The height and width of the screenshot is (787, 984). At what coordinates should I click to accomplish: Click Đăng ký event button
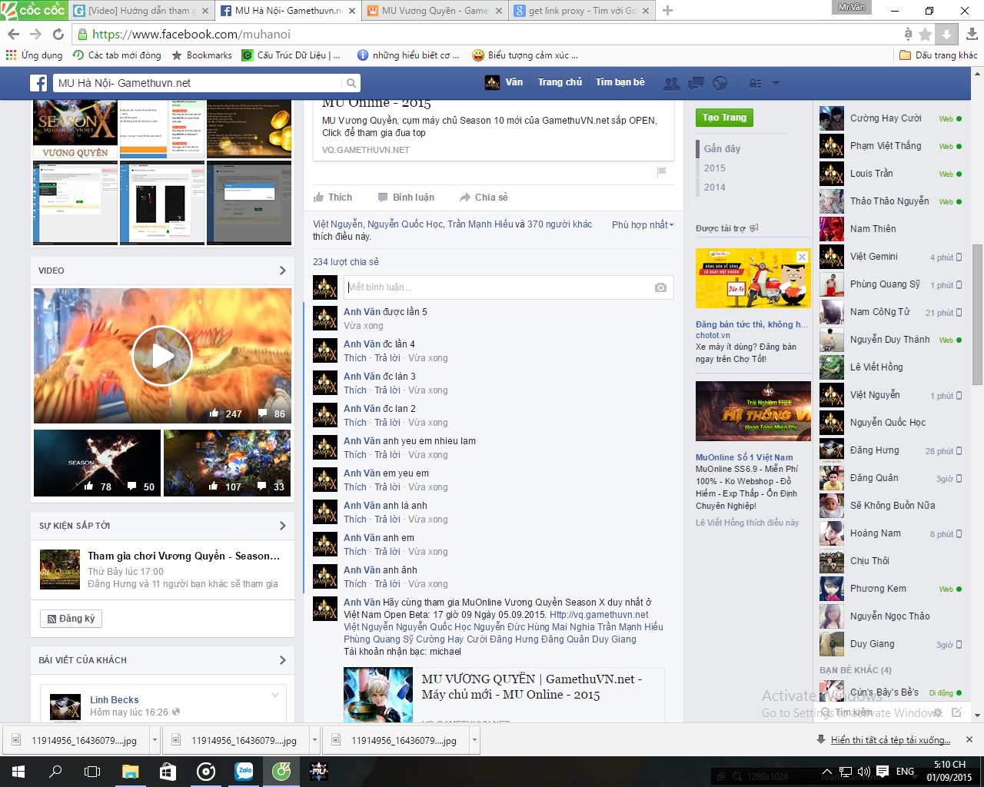pyautogui.click(x=70, y=619)
